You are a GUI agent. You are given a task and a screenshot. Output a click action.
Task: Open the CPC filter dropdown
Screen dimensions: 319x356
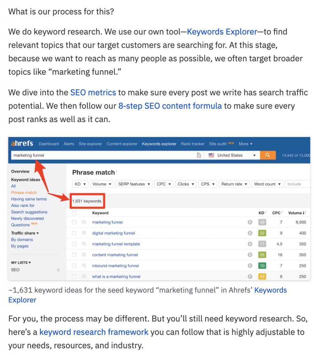coord(164,184)
